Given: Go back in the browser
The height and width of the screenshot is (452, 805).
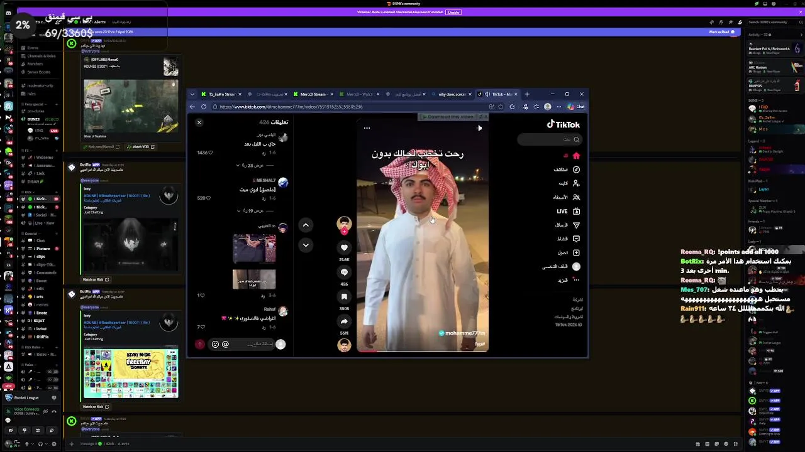Looking at the screenshot, I should tap(192, 107).
